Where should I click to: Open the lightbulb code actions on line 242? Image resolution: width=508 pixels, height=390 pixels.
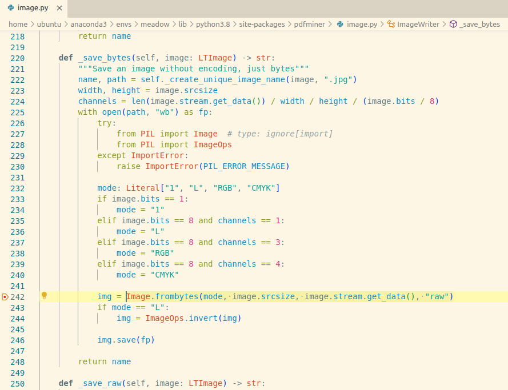(x=45, y=295)
